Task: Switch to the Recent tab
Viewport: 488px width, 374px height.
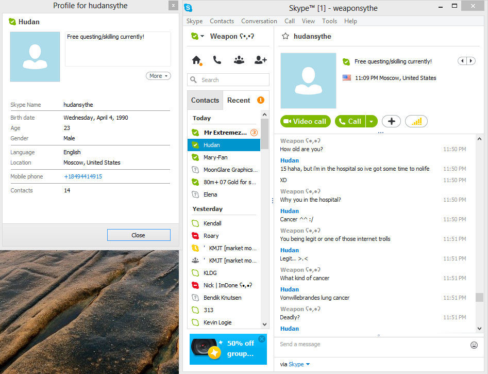Action: point(239,100)
